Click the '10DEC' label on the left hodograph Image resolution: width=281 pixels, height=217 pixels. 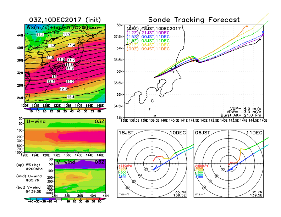click(x=178, y=133)
